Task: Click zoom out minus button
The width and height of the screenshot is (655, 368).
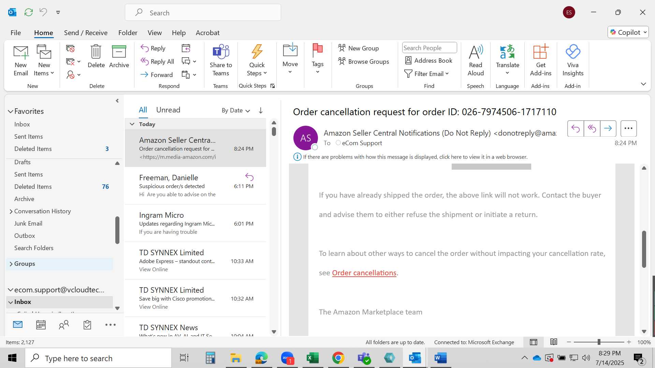Action: coord(569,342)
